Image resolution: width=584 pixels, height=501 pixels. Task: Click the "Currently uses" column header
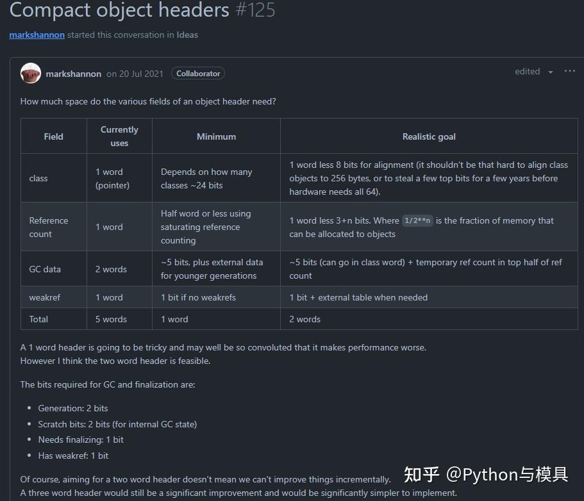click(119, 136)
